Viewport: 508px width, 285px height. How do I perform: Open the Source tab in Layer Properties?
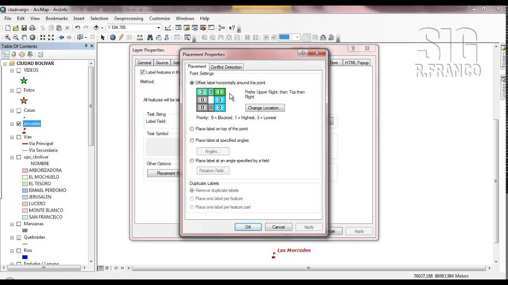click(x=162, y=63)
